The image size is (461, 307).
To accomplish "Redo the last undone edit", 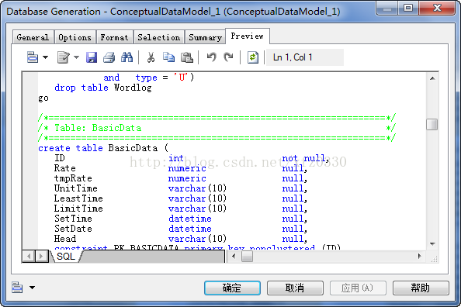I will 228,57.
